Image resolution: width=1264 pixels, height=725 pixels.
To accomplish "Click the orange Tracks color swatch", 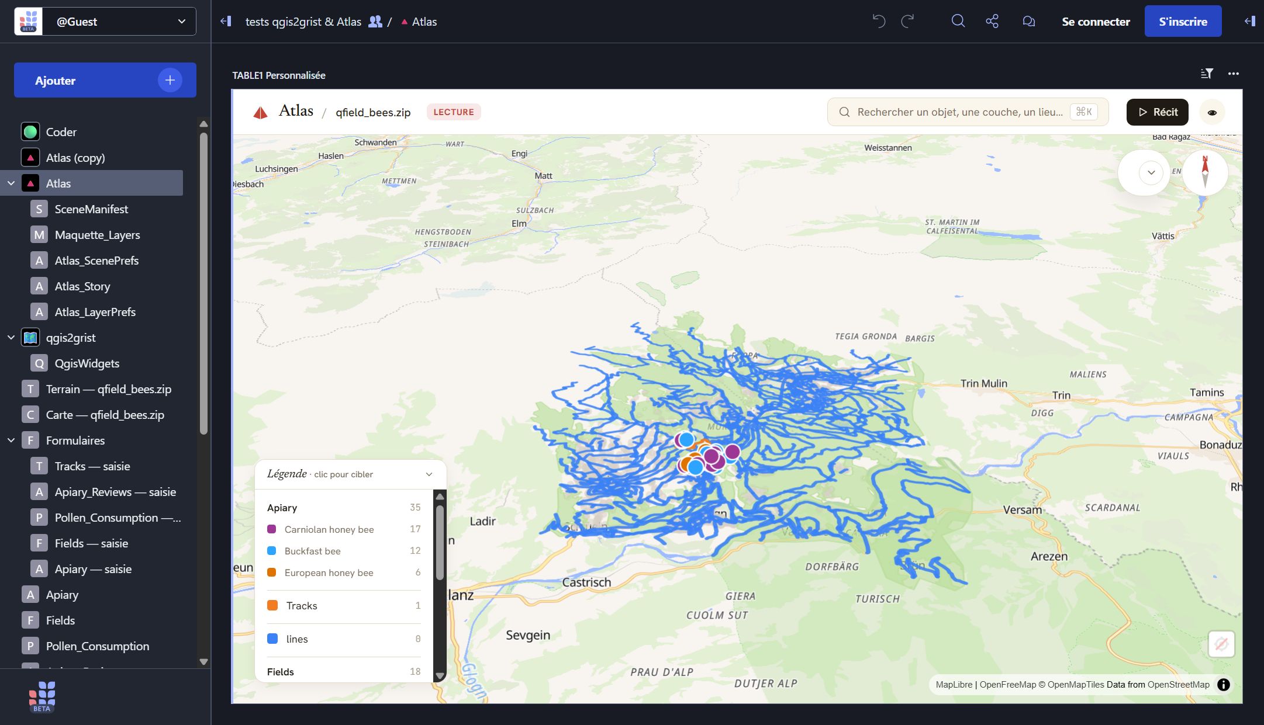I will (x=272, y=605).
